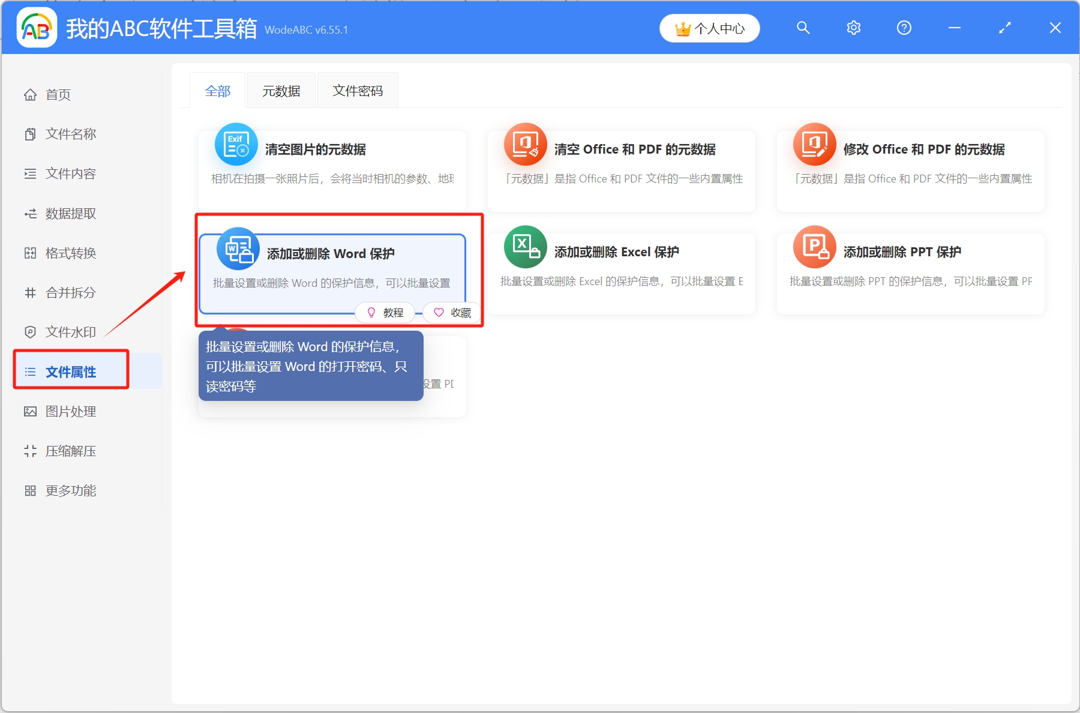
Task: Click the search magnifier icon
Action: point(803,28)
